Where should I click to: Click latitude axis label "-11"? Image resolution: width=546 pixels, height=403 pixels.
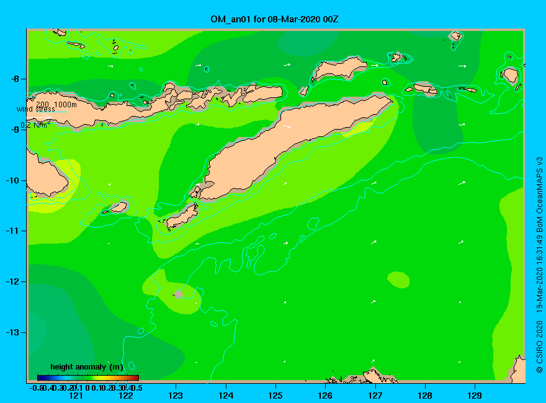pyautogui.click(x=12, y=231)
